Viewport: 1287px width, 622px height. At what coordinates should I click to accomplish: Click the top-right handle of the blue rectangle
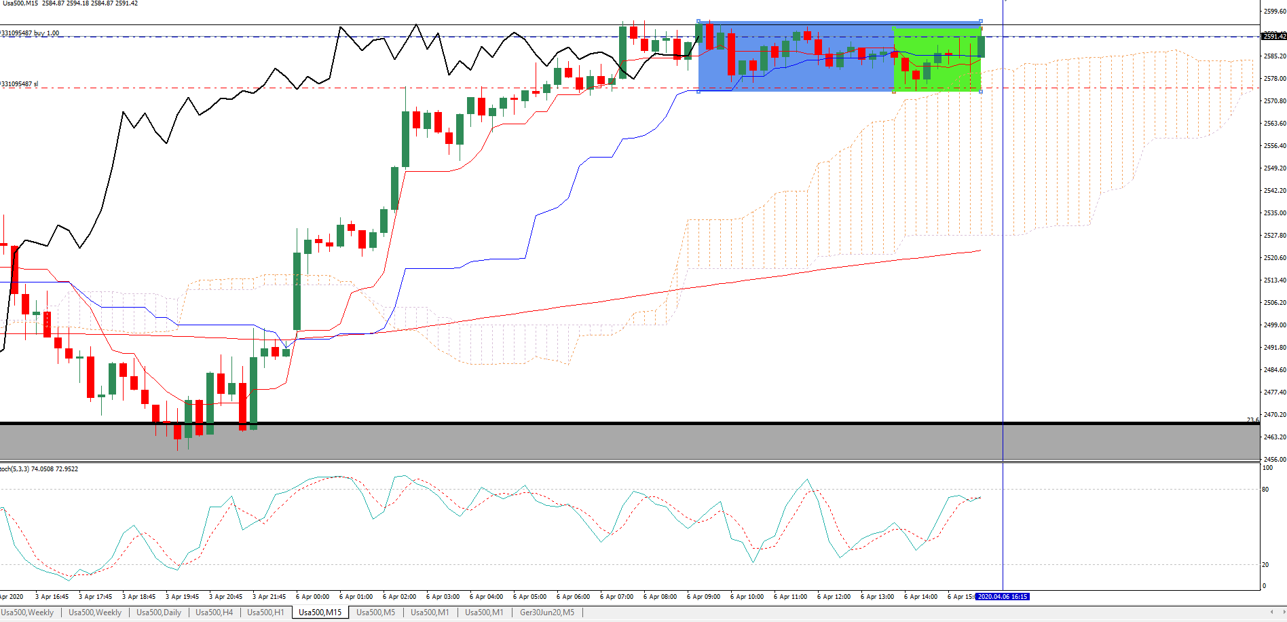click(981, 22)
